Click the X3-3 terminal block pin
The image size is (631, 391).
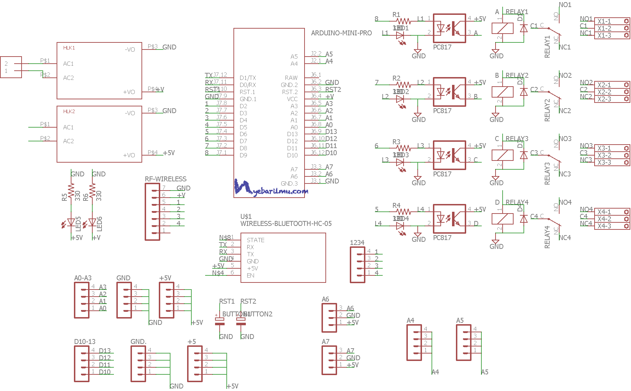pyautogui.click(x=612, y=162)
